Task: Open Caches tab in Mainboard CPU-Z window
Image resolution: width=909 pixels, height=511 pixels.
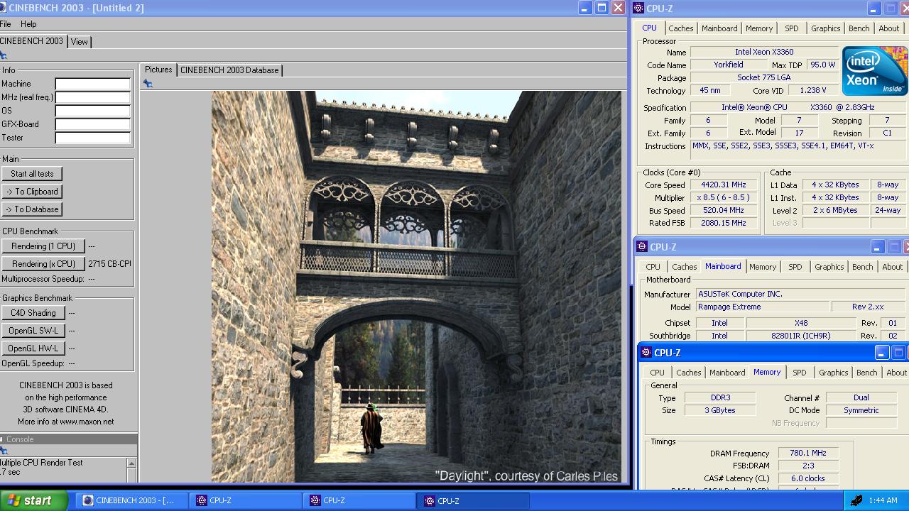Action: coord(684,267)
